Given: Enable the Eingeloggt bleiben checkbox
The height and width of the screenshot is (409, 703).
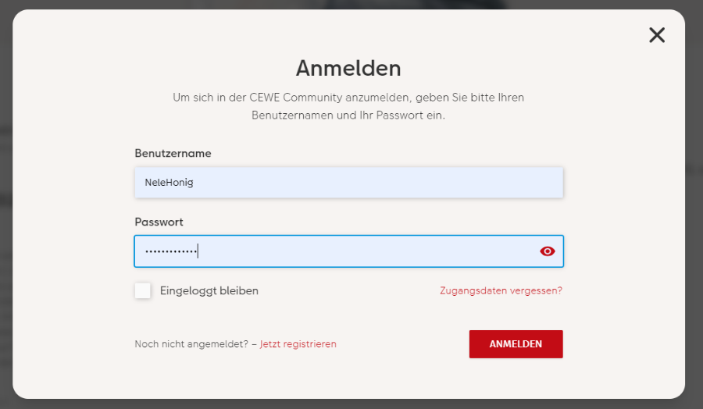Looking at the screenshot, I should [x=143, y=290].
